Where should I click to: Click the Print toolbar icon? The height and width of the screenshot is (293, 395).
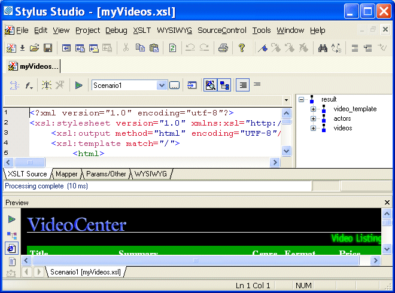coord(223,48)
